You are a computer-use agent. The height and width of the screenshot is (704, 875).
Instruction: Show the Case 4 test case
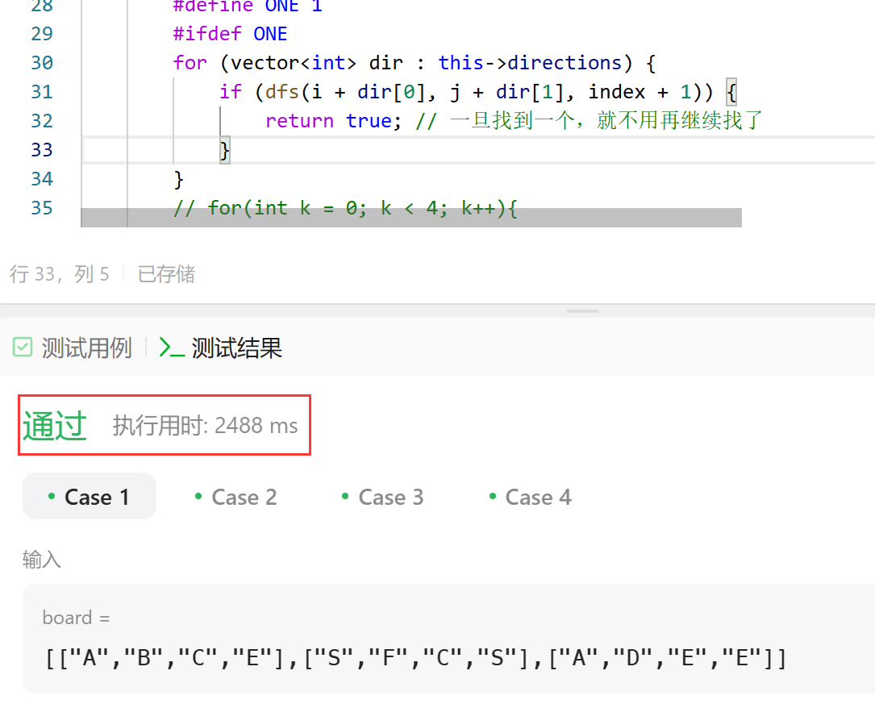click(x=530, y=497)
